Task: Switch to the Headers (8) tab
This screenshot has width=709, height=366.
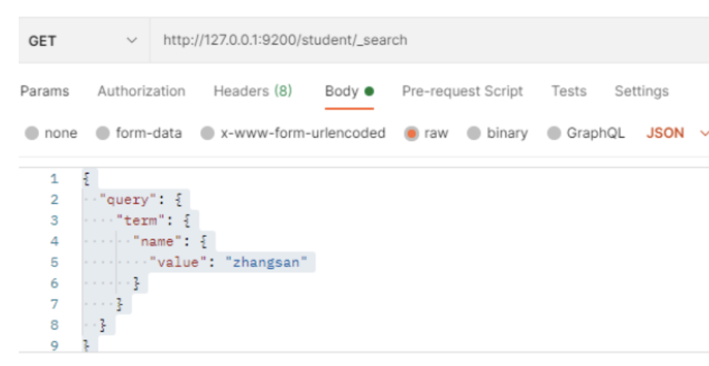Action: (x=252, y=91)
